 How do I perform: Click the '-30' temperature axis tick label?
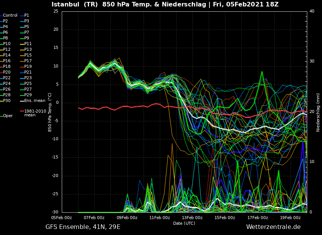[55, 212]
